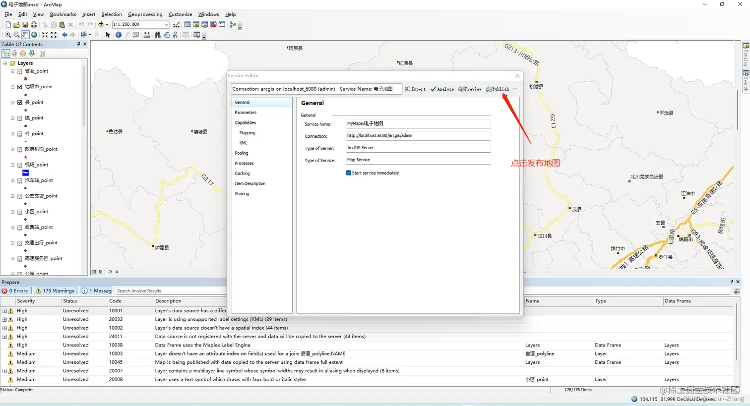
Task: Open the Bookmarks menu
Action: 63,14
